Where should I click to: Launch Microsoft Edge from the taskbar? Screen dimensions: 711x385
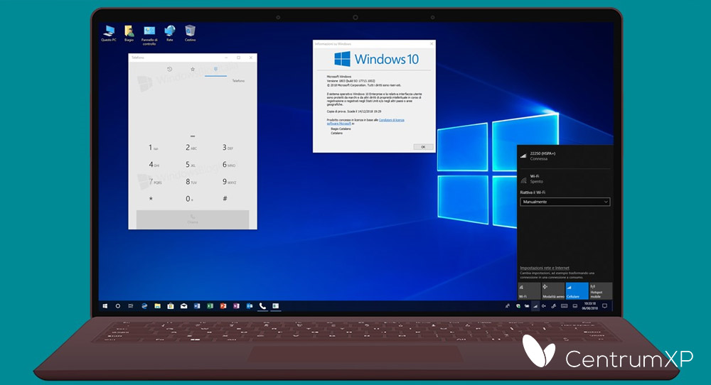tap(144, 306)
